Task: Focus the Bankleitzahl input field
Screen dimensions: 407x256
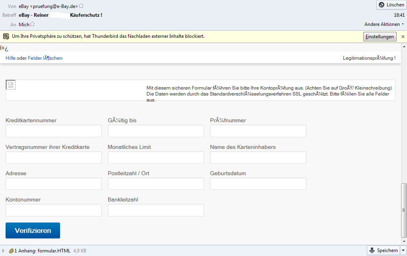Action: click(156, 210)
